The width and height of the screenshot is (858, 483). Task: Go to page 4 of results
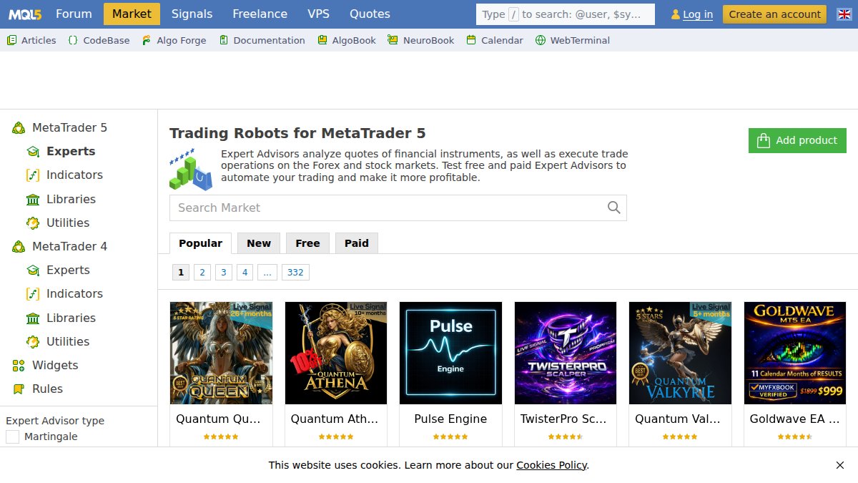[245, 272]
